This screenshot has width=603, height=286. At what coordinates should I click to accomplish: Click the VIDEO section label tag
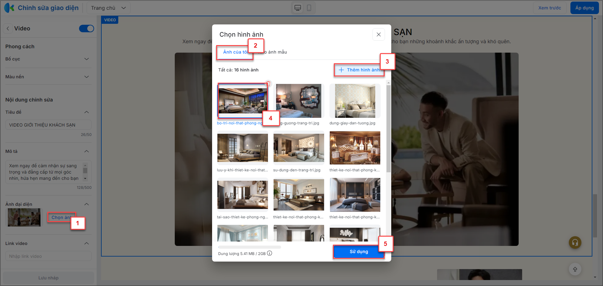pyautogui.click(x=110, y=20)
